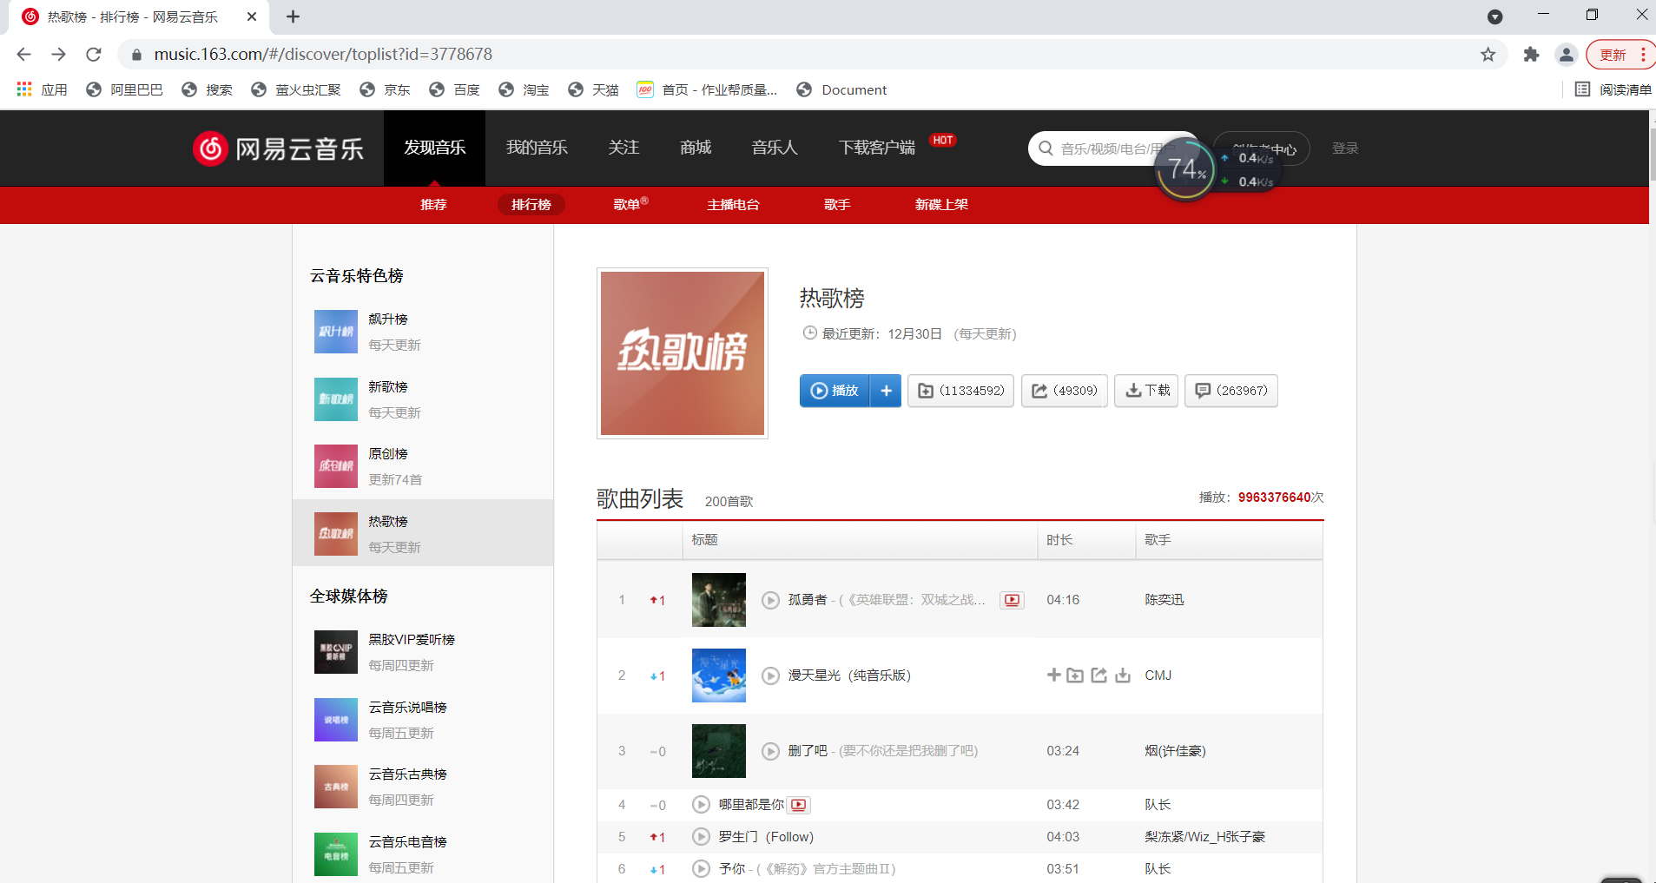Open artist 陈奕迅

[1164, 600]
